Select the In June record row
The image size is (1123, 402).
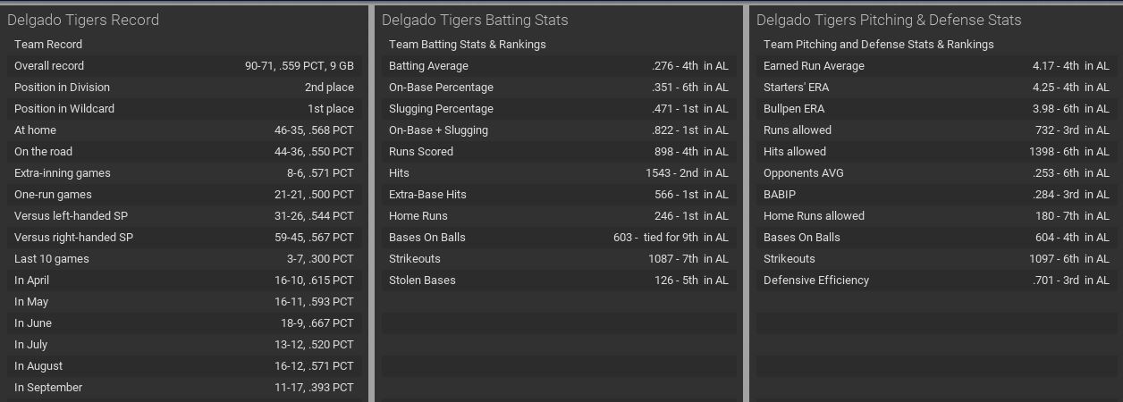[184, 323]
